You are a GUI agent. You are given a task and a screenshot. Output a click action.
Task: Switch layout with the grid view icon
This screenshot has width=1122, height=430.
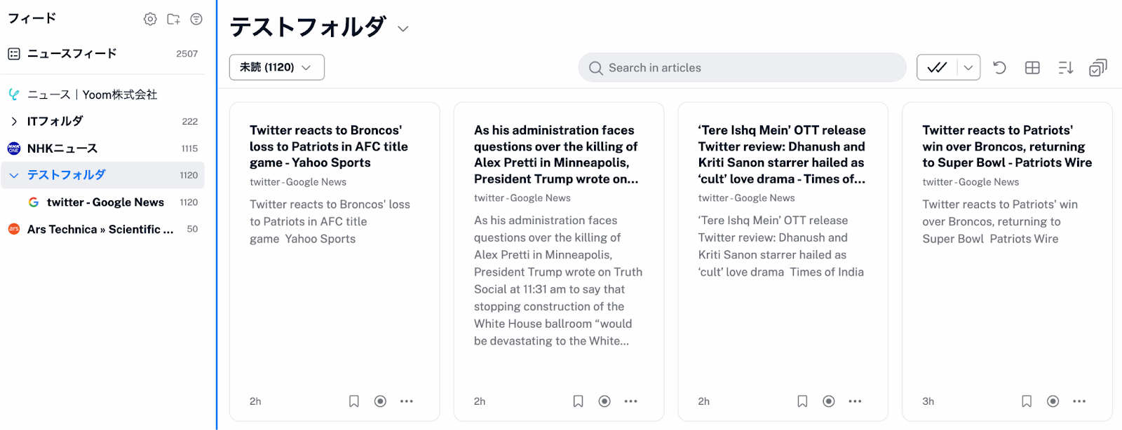coord(1032,68)
